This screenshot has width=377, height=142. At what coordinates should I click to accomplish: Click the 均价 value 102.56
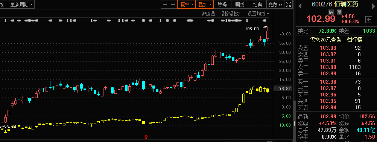(367, 116)
